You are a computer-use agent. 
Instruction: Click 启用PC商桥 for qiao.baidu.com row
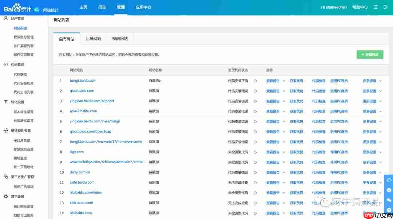(x=339, y=91)
